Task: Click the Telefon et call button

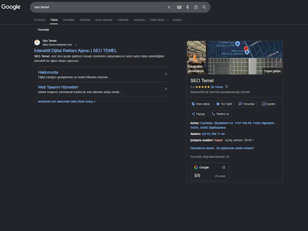Action: [220, 114]
